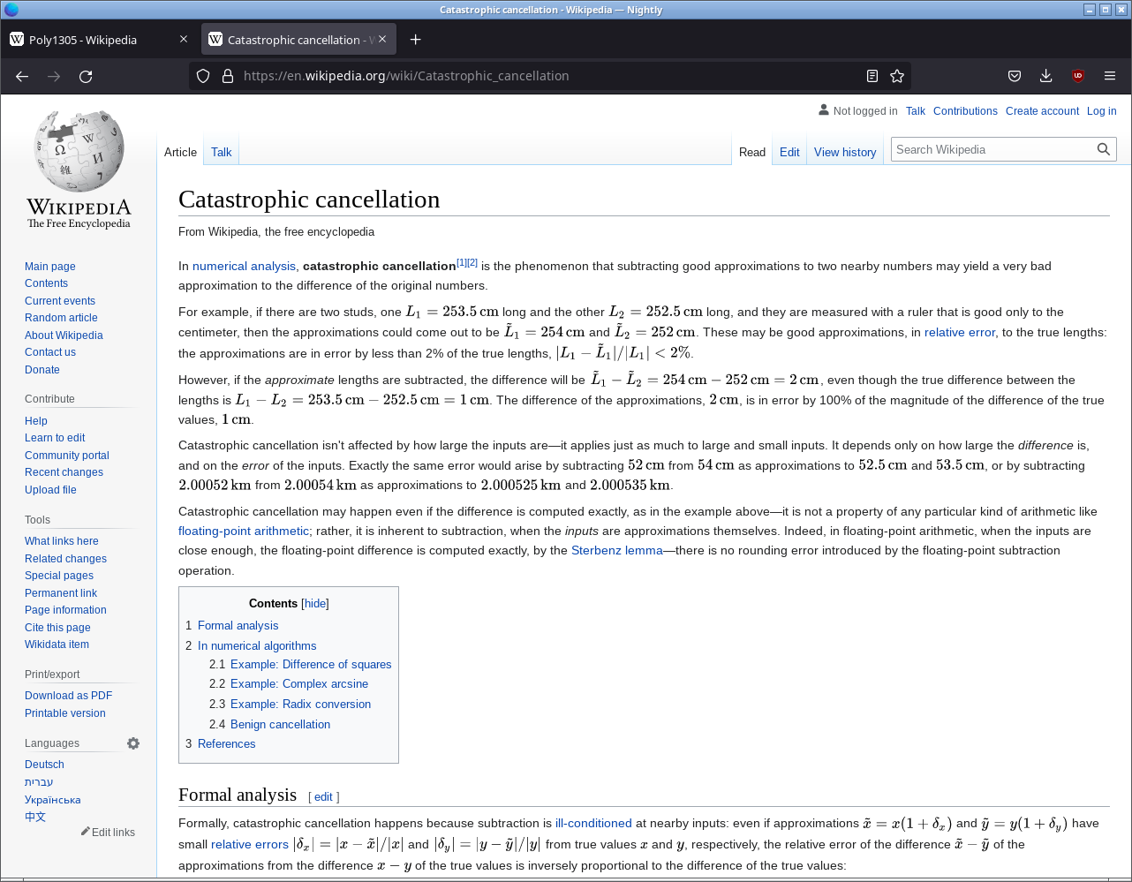Open the Contributions link

965,111
